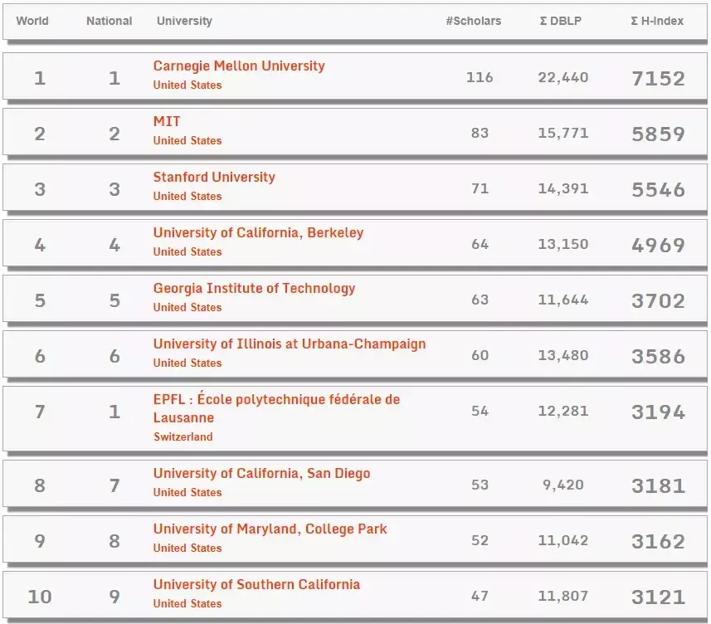
Task: Select the United States label under MIT
Action: tap(185, 140)
